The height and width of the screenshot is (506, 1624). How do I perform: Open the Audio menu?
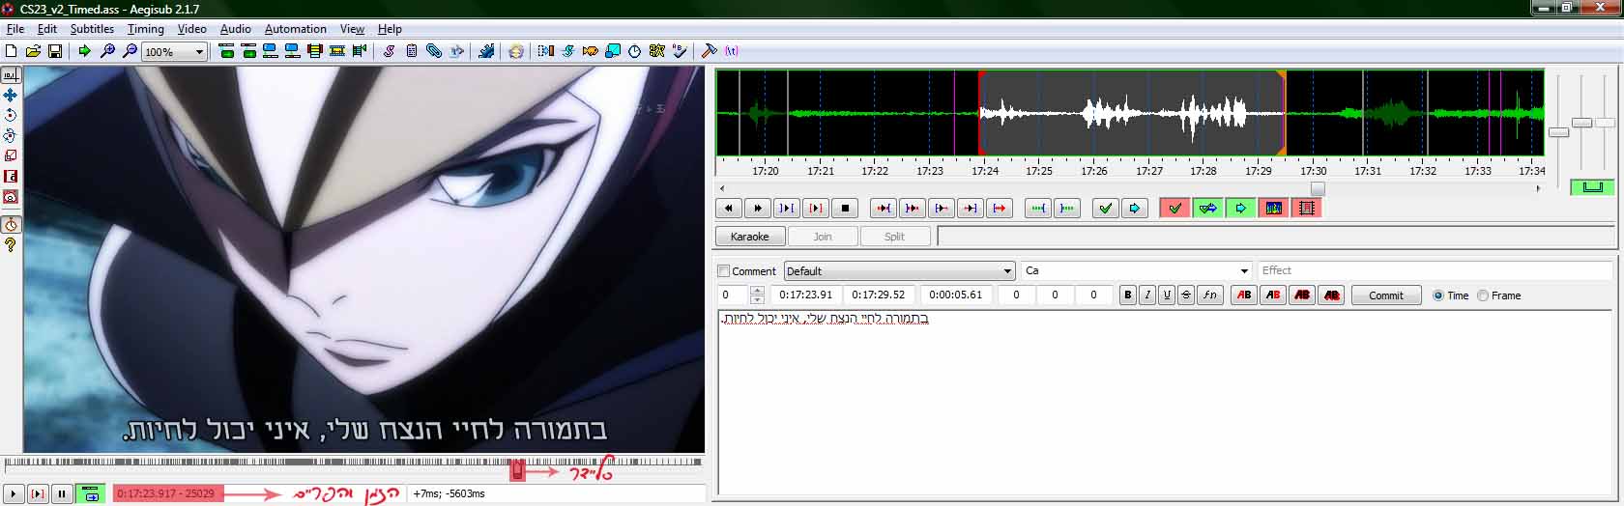click(236, 29)
